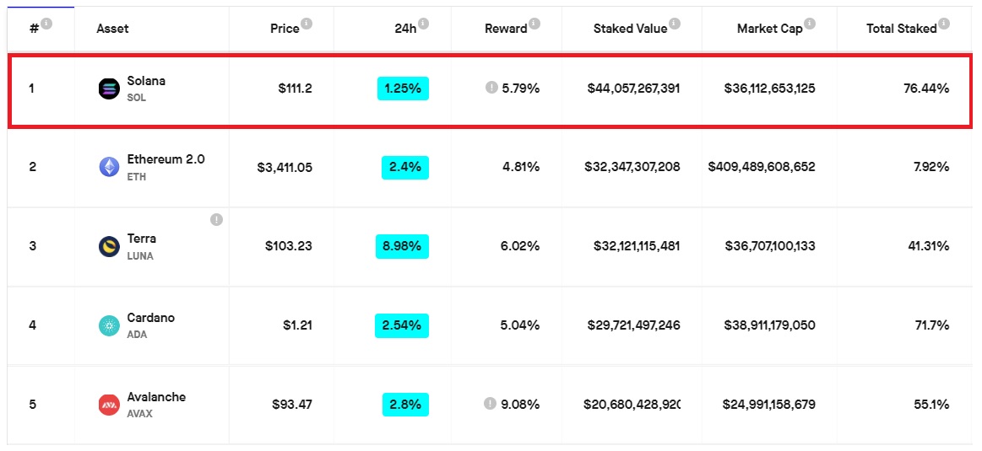Click info icon beside Avalanche reward 9.08%
This screenshot has height=451, width=982.
point(490,404)
